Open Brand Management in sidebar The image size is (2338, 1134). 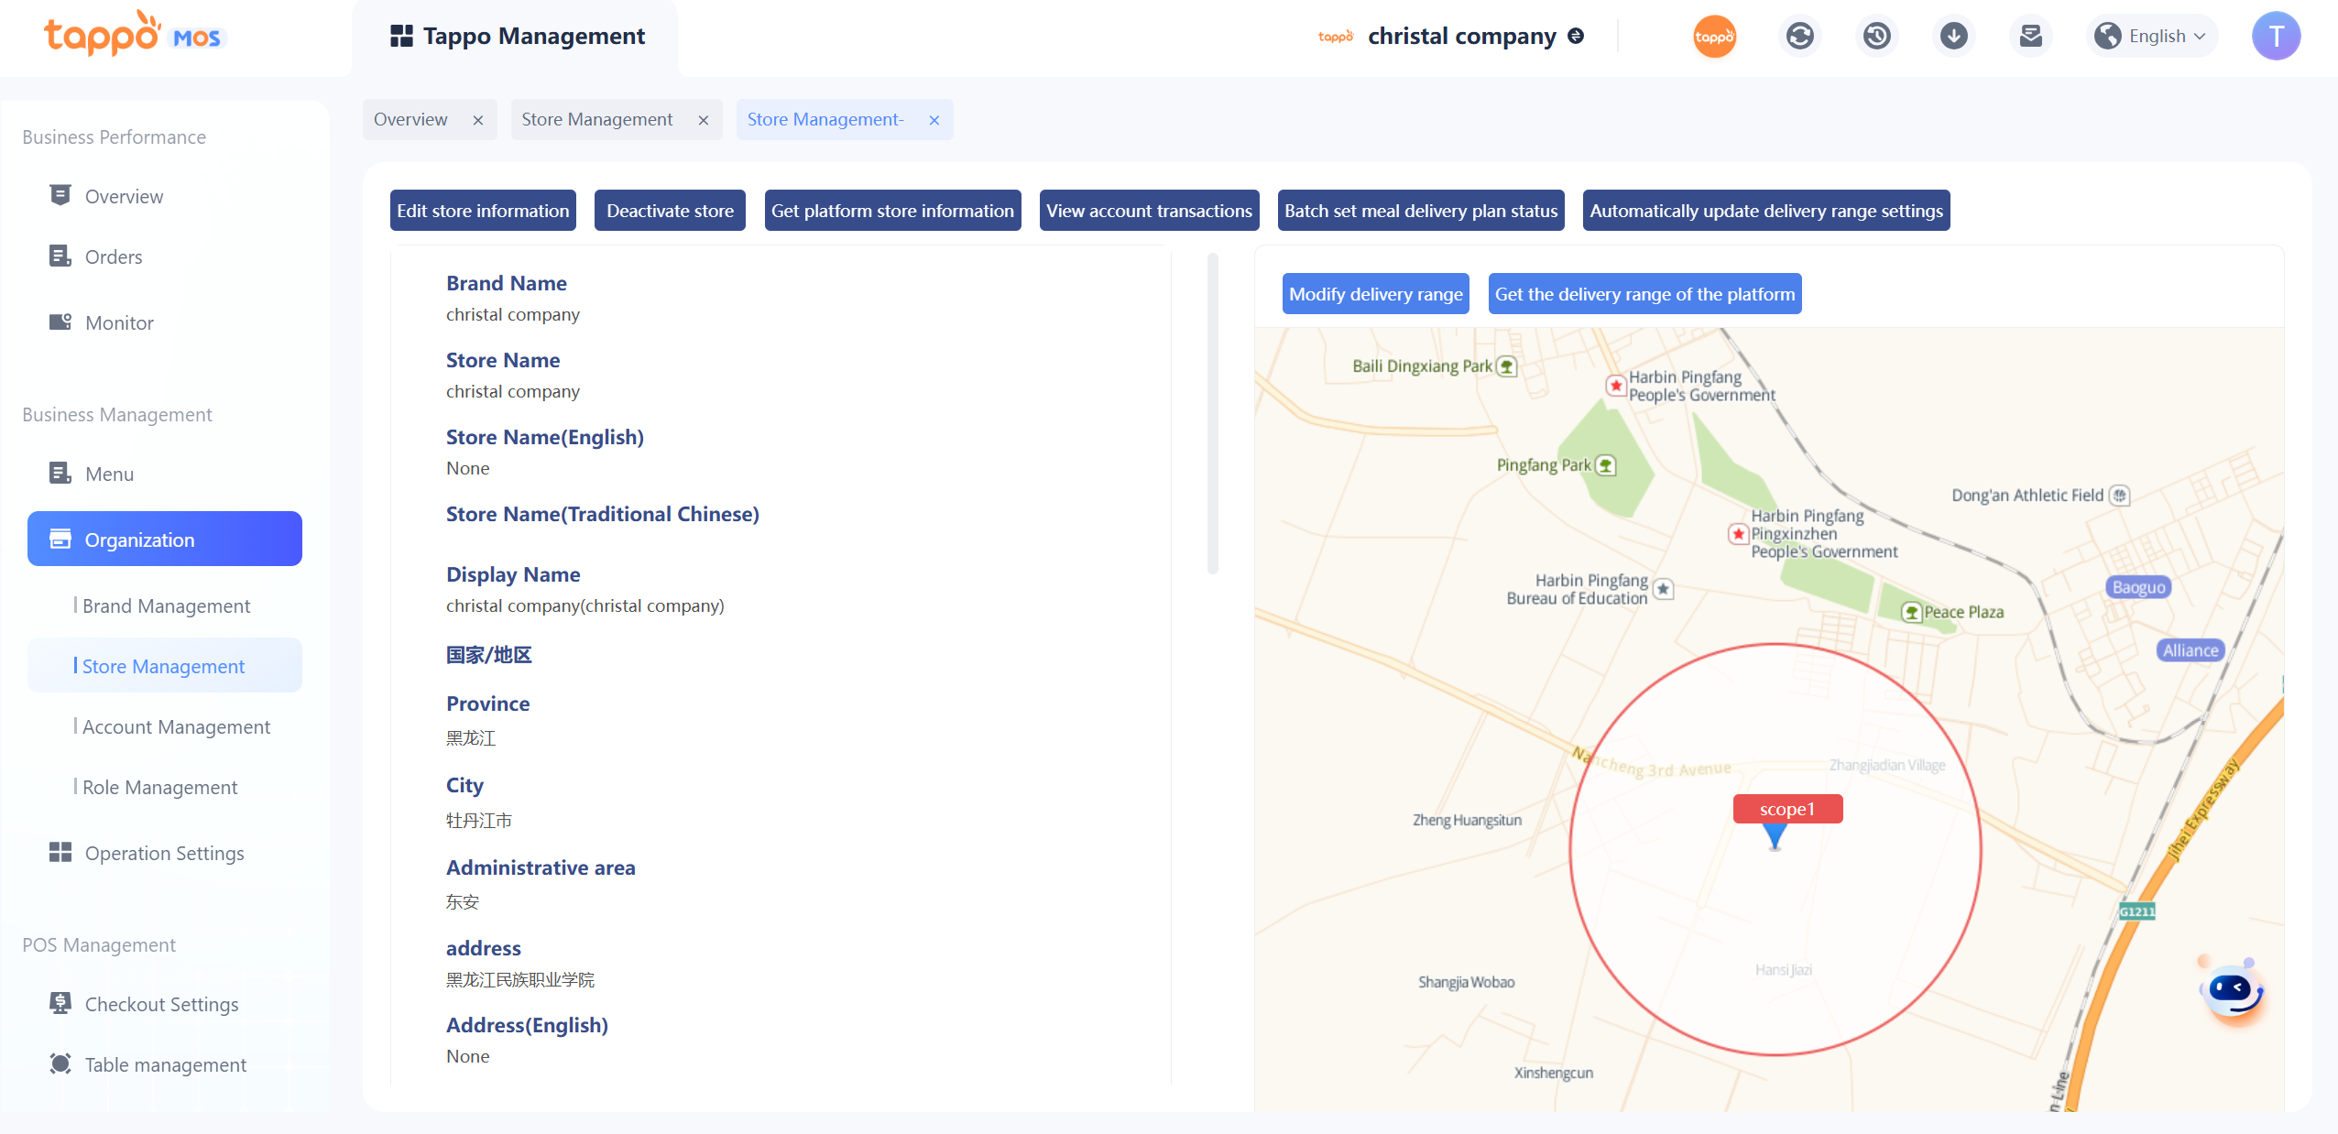click(166, 606)
